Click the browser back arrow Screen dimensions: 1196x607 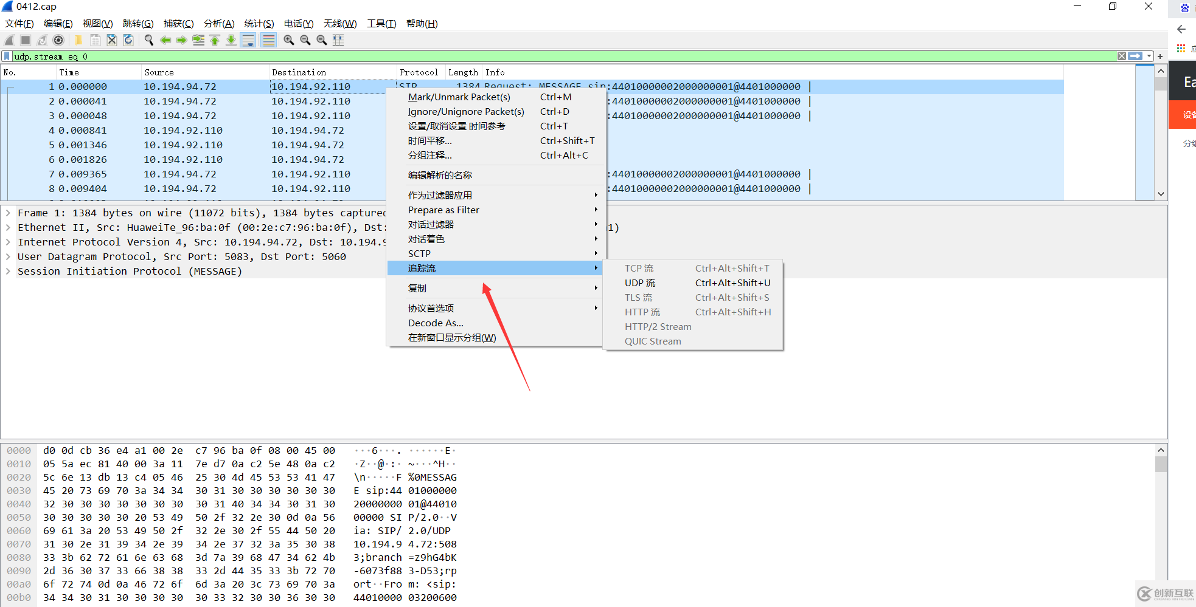coord(1181,29)
